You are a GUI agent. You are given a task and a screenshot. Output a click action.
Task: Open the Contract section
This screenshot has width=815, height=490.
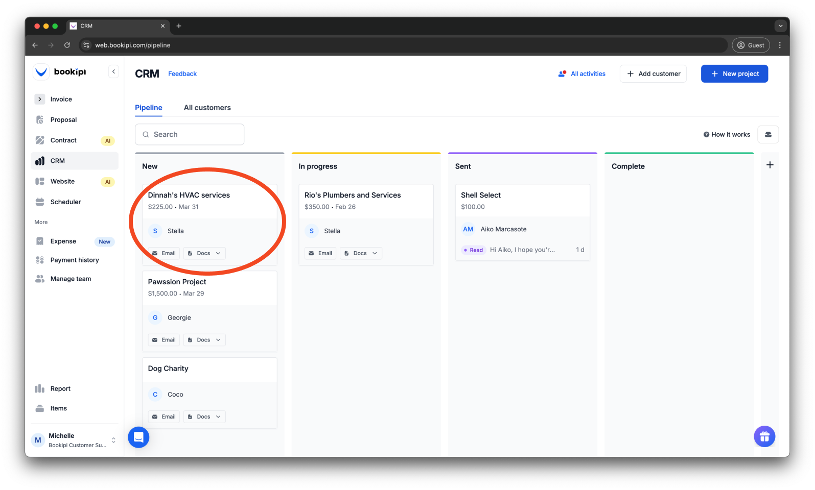point(75,140)
